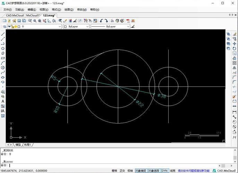The image size is (238, 173).
Task: Select the Rectangle drawing tool
Action: pyautogui.click(x=3, y=58)
